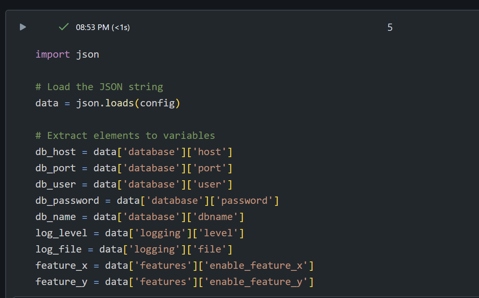Click the 'feature_y' assignment line
The height and width of the screenshot is (298, 479).
174,281
